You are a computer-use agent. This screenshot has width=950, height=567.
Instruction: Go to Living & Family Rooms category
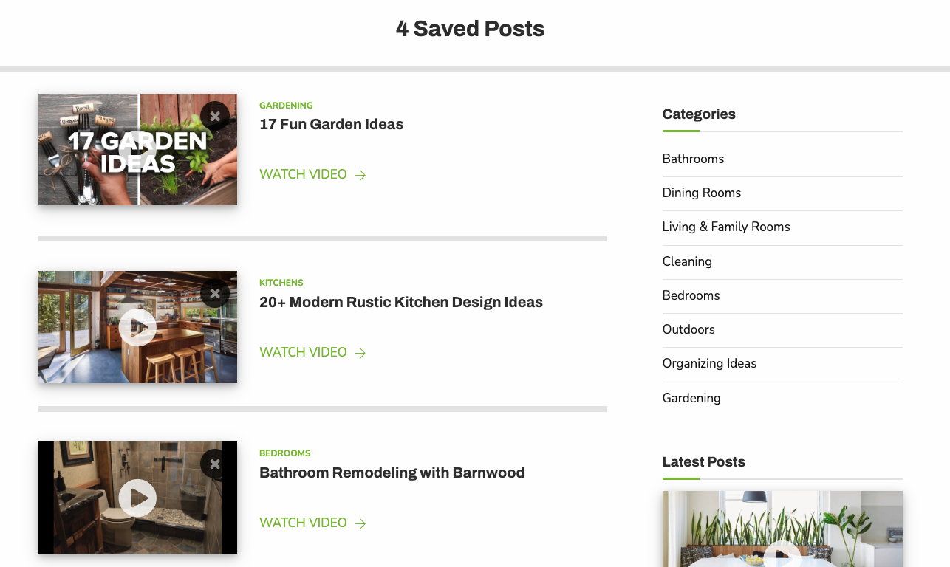[x=726, y=227]
